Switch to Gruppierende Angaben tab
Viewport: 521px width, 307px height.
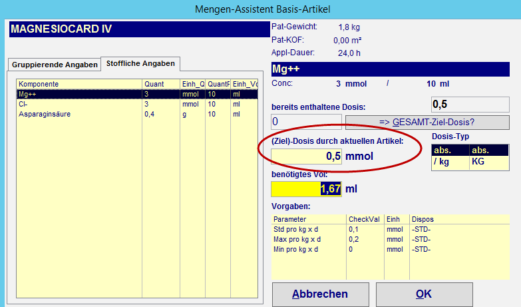point(55,65)
